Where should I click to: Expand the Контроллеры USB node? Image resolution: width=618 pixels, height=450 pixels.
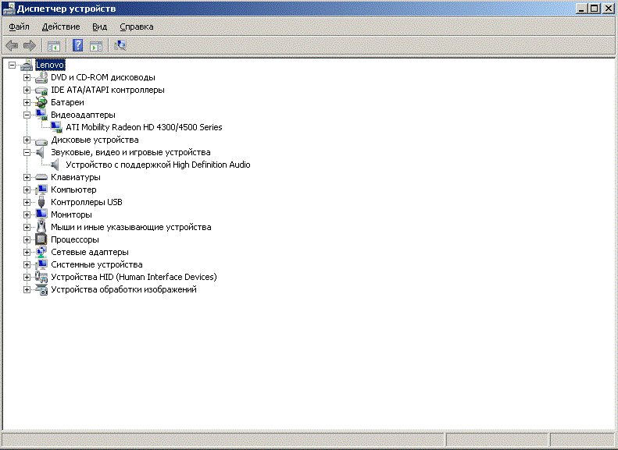pos(27,202)
